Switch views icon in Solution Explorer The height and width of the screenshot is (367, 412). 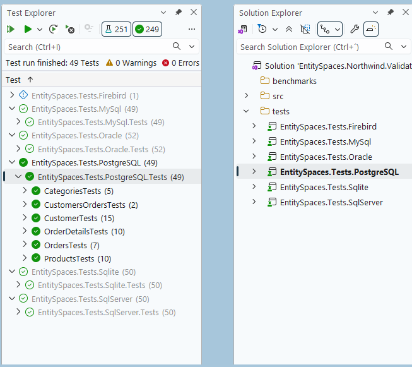point(242,29)
